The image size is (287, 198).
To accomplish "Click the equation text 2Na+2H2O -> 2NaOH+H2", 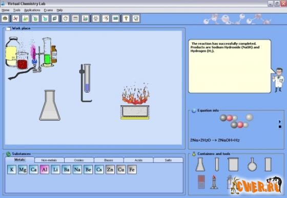I will coord(215,140).
